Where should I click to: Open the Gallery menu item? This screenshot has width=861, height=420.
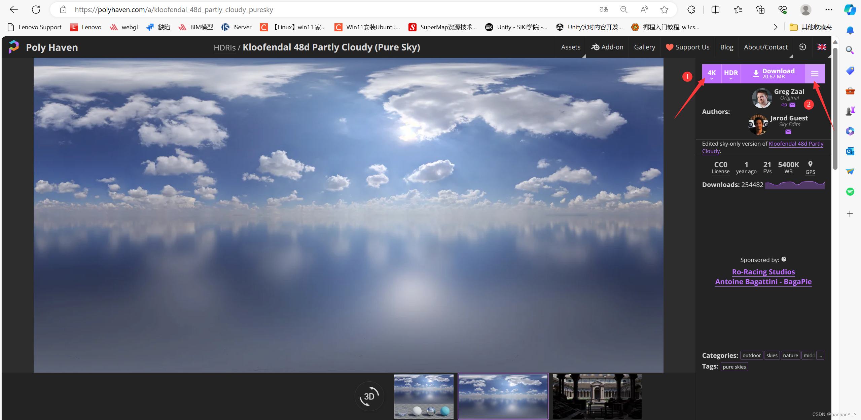(644, 47)
